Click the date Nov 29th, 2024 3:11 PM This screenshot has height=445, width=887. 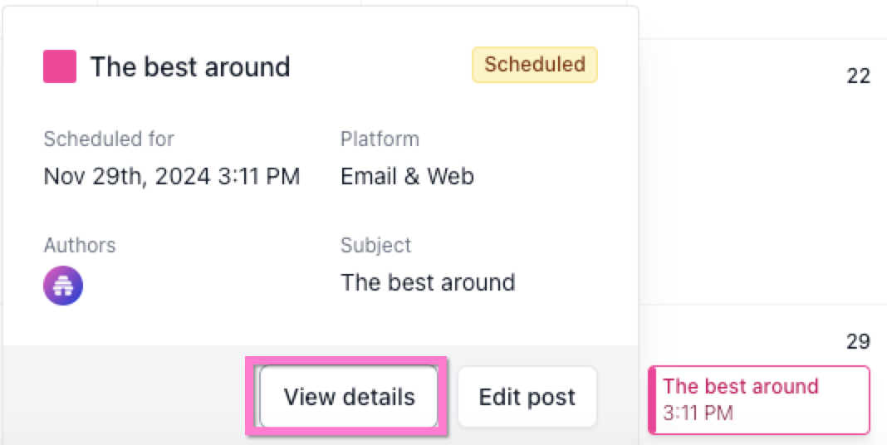tap(172, 176)
